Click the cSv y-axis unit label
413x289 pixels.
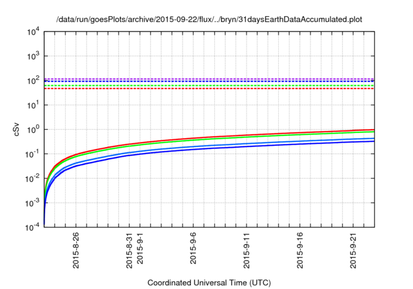coord(16,130)
